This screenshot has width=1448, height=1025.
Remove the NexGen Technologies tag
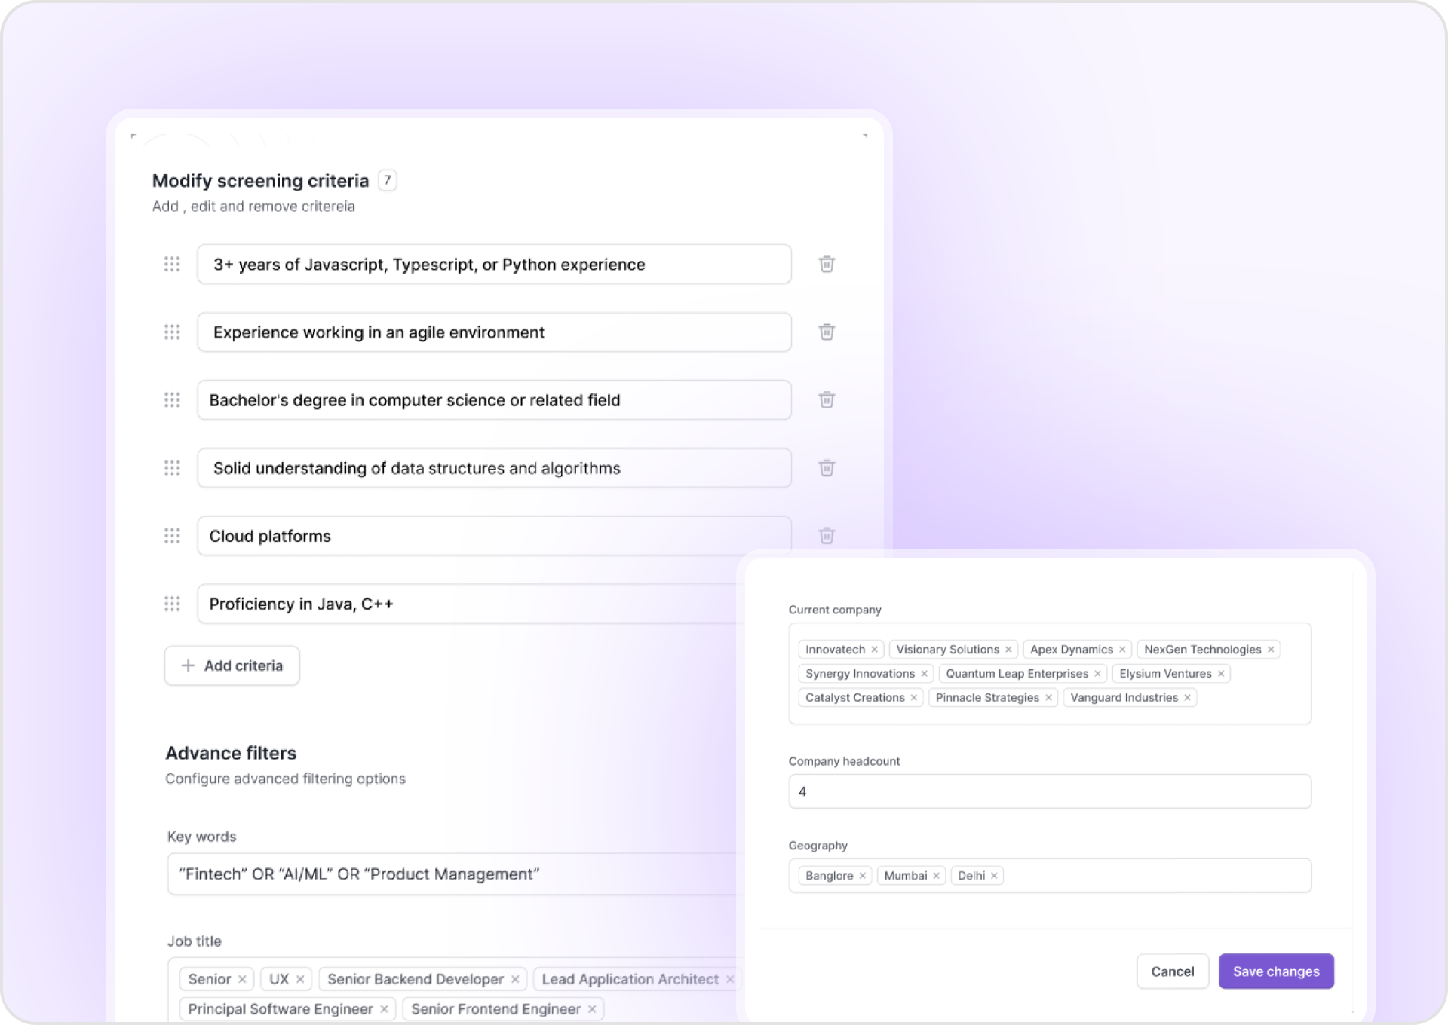(x=1271, y=650)
